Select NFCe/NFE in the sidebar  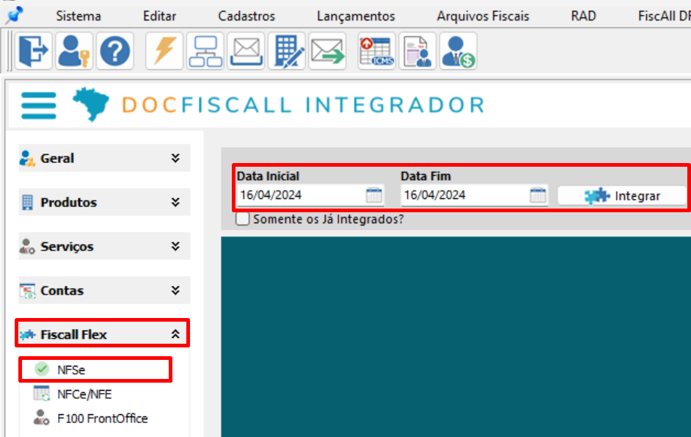[x=84, y=394]
